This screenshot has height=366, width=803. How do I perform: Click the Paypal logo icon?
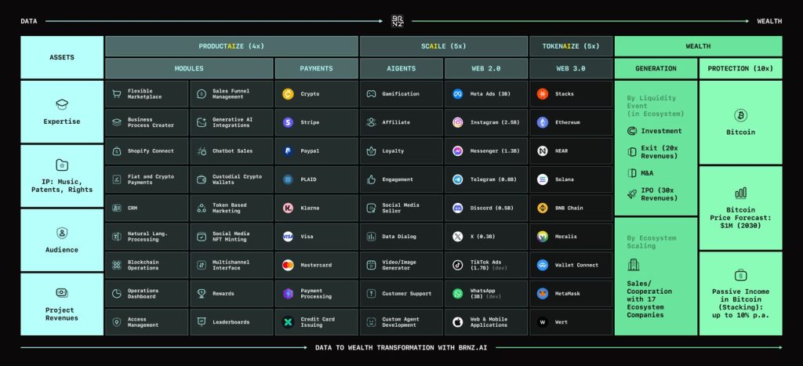click(x=289, y=151)
